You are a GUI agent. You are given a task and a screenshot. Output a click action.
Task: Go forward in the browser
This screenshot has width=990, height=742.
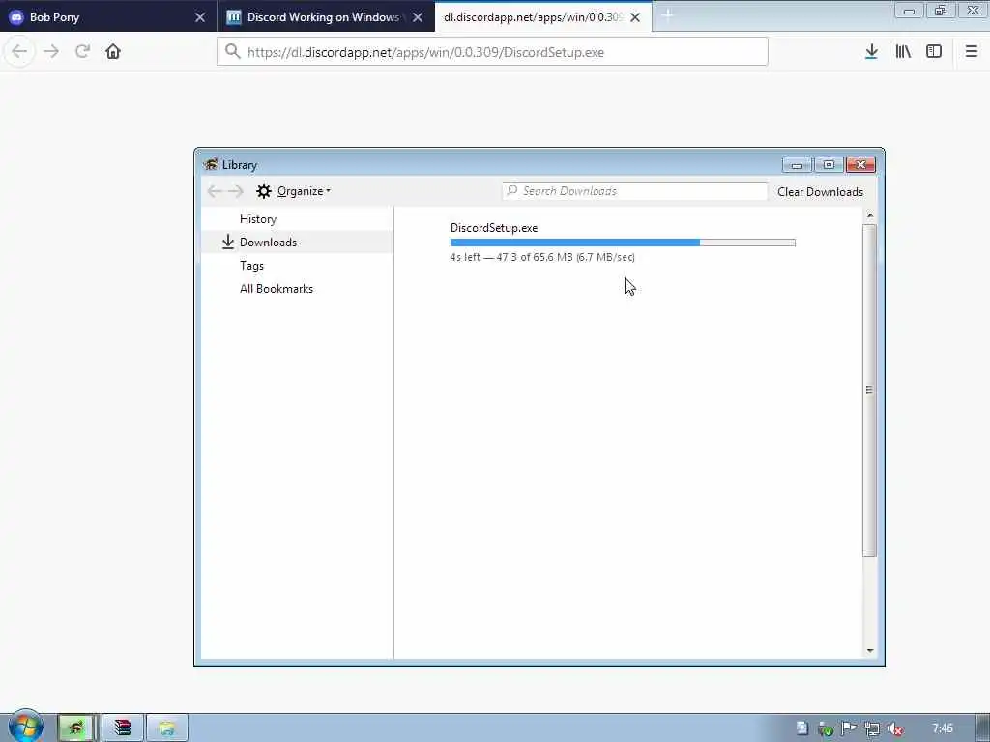coord(51,52)
